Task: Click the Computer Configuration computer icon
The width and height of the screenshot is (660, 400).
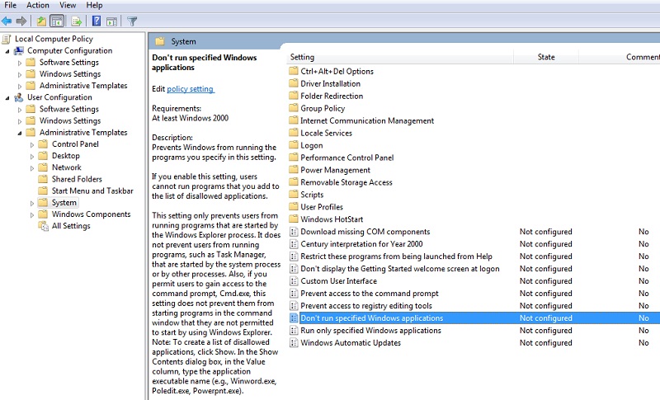Action: pos(18,51)
